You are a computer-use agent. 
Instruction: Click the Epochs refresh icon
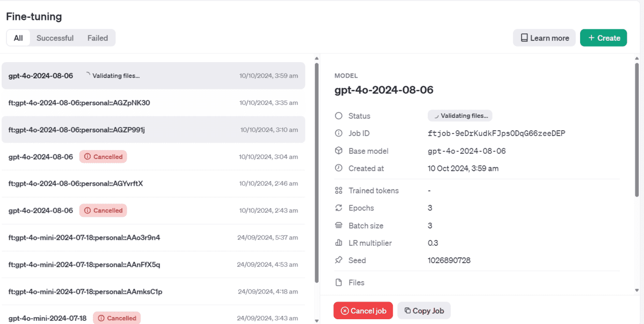click(x=338, y=208)
